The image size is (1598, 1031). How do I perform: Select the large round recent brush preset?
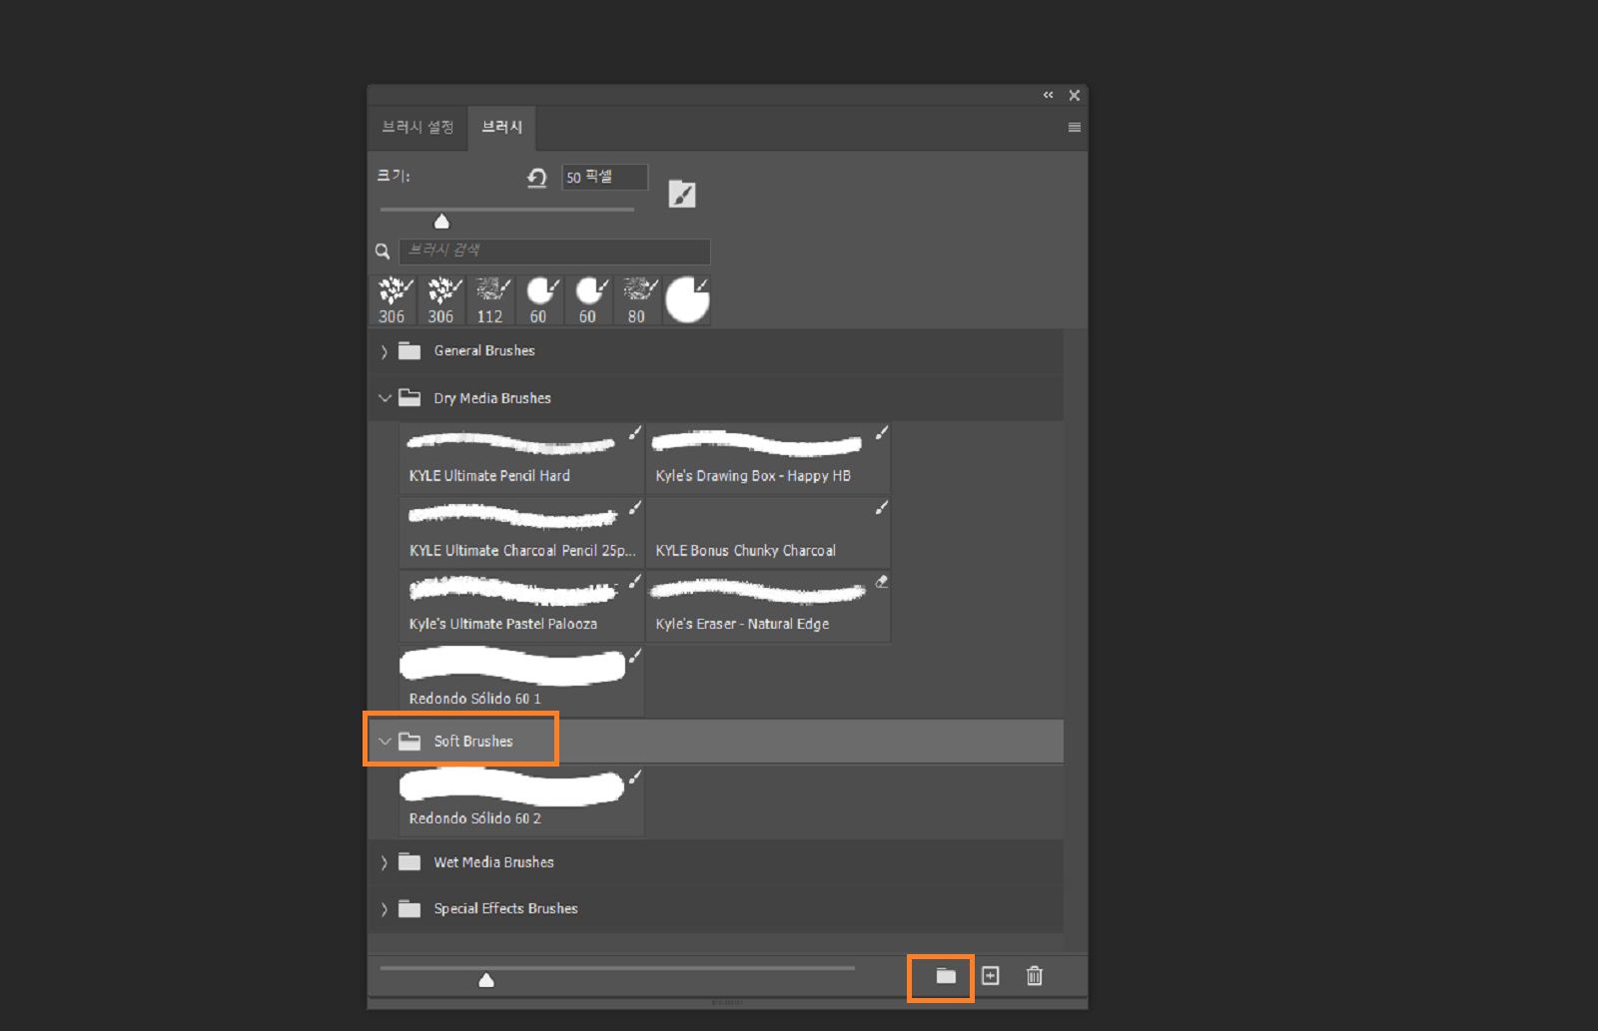(x=687, y=300)
